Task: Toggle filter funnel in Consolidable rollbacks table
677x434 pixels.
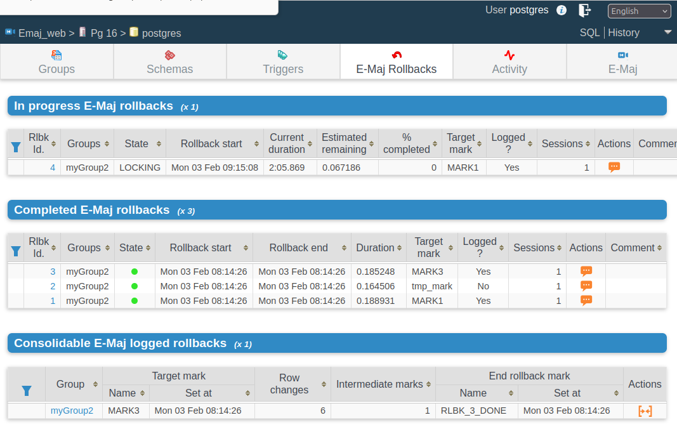Action: [x=27, y=391]
